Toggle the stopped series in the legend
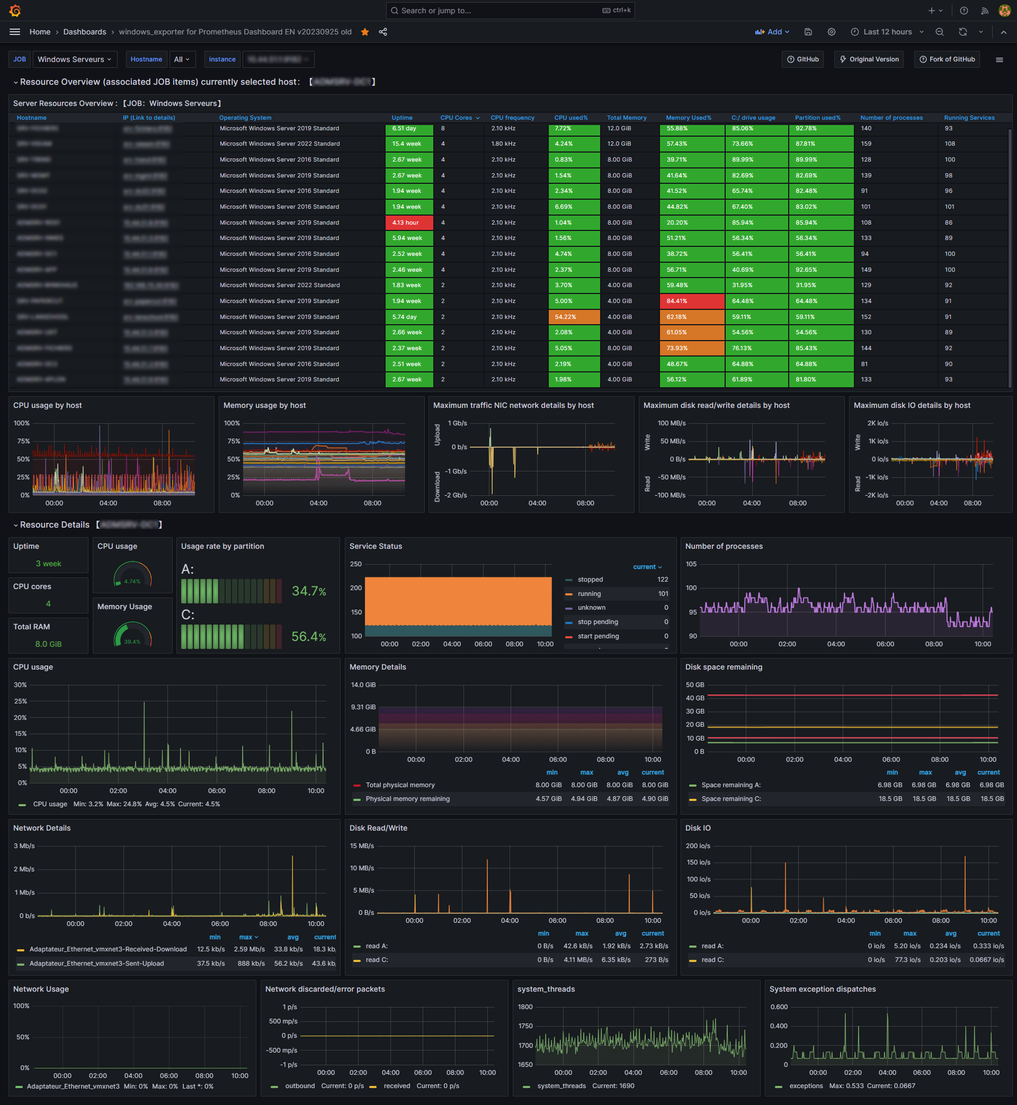 pos(590,580)
